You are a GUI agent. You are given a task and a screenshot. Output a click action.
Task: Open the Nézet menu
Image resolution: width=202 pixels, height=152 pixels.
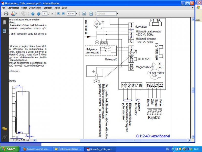point(24,8)
